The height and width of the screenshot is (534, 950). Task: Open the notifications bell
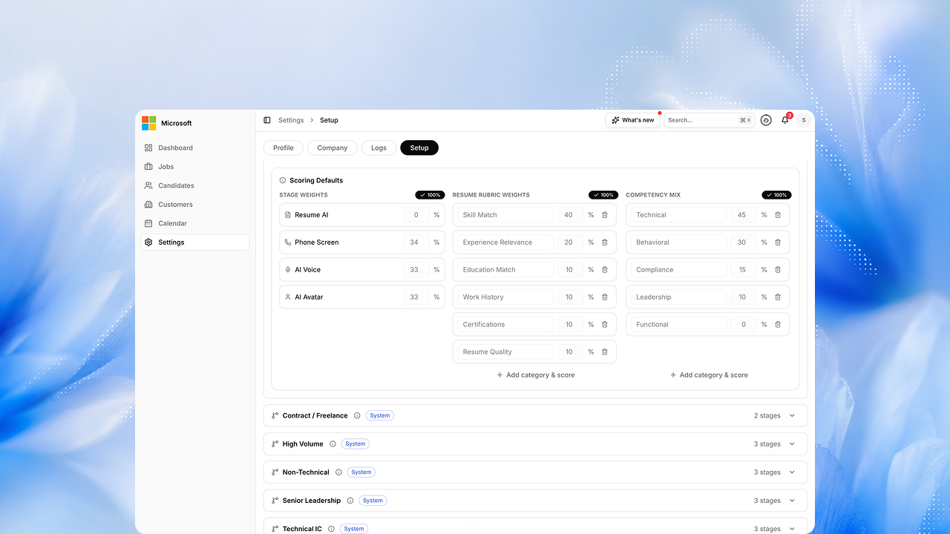pos(785,120)
